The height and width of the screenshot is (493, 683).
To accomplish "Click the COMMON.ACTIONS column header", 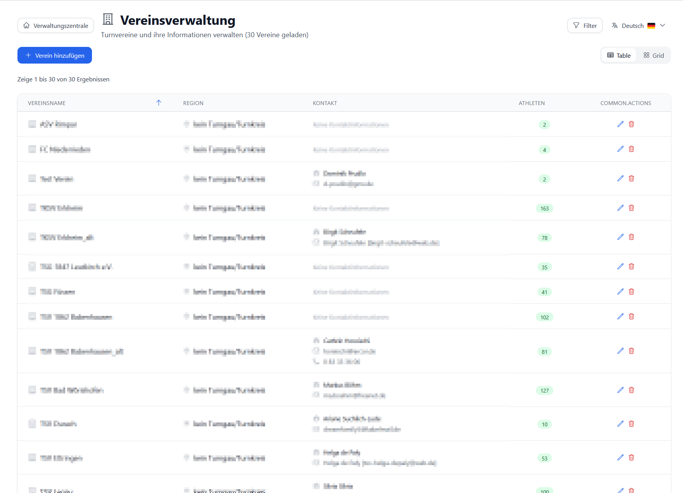I will pos(626,103).
